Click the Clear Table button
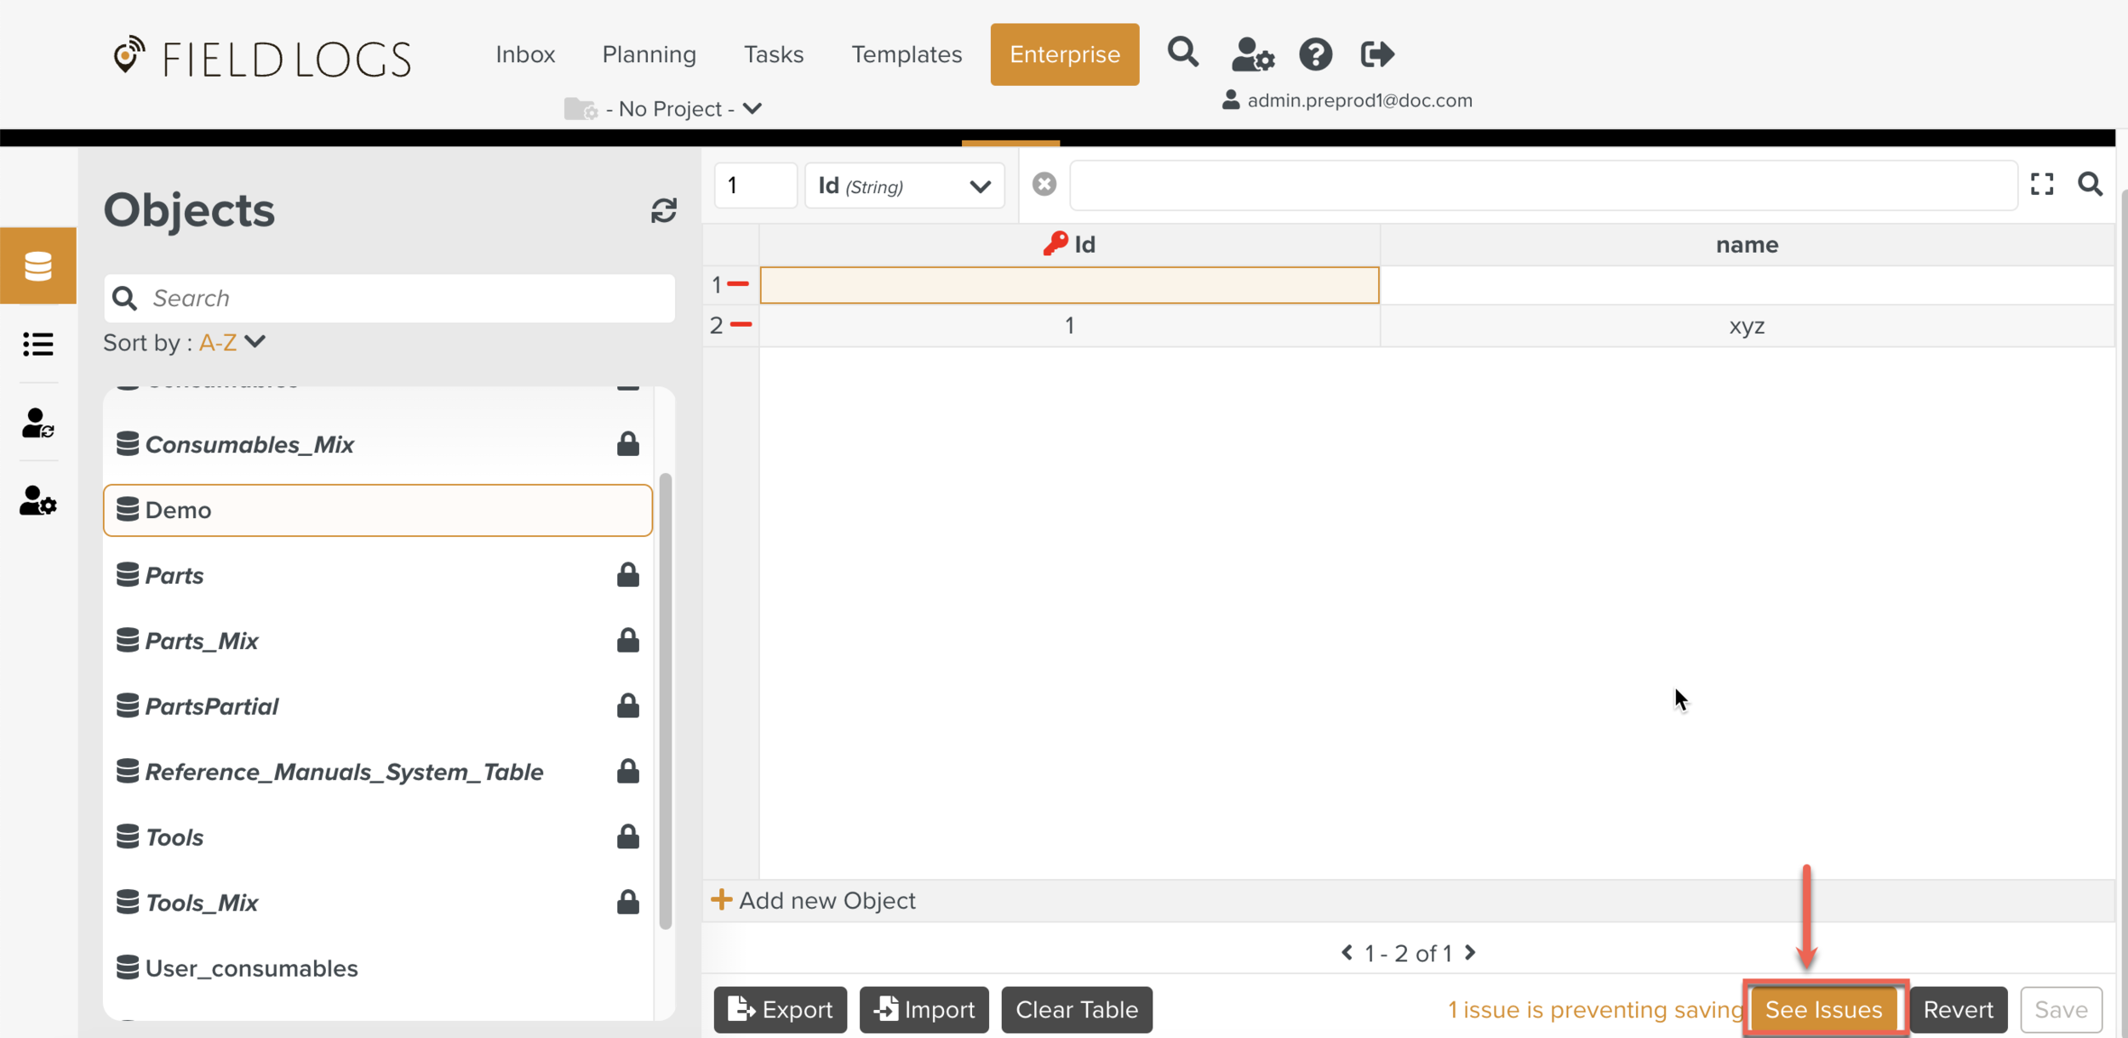 (1076, 1009)
